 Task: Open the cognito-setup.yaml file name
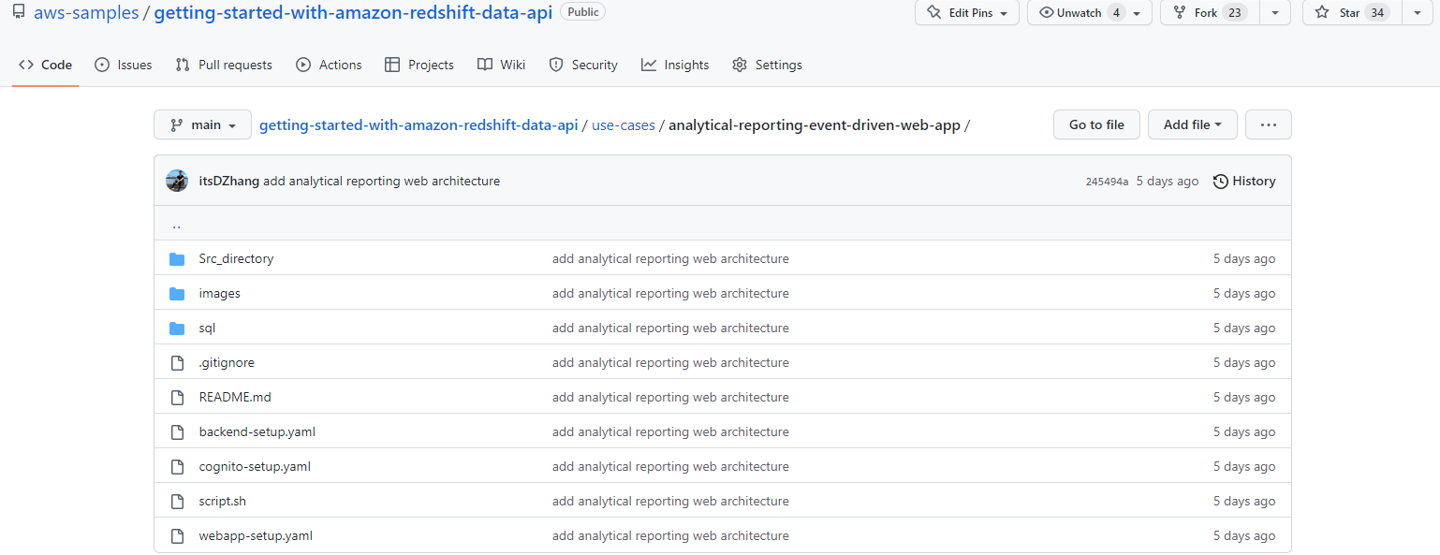(255, 466)
